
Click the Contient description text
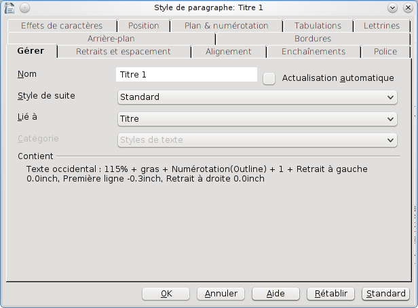point(197,174)
